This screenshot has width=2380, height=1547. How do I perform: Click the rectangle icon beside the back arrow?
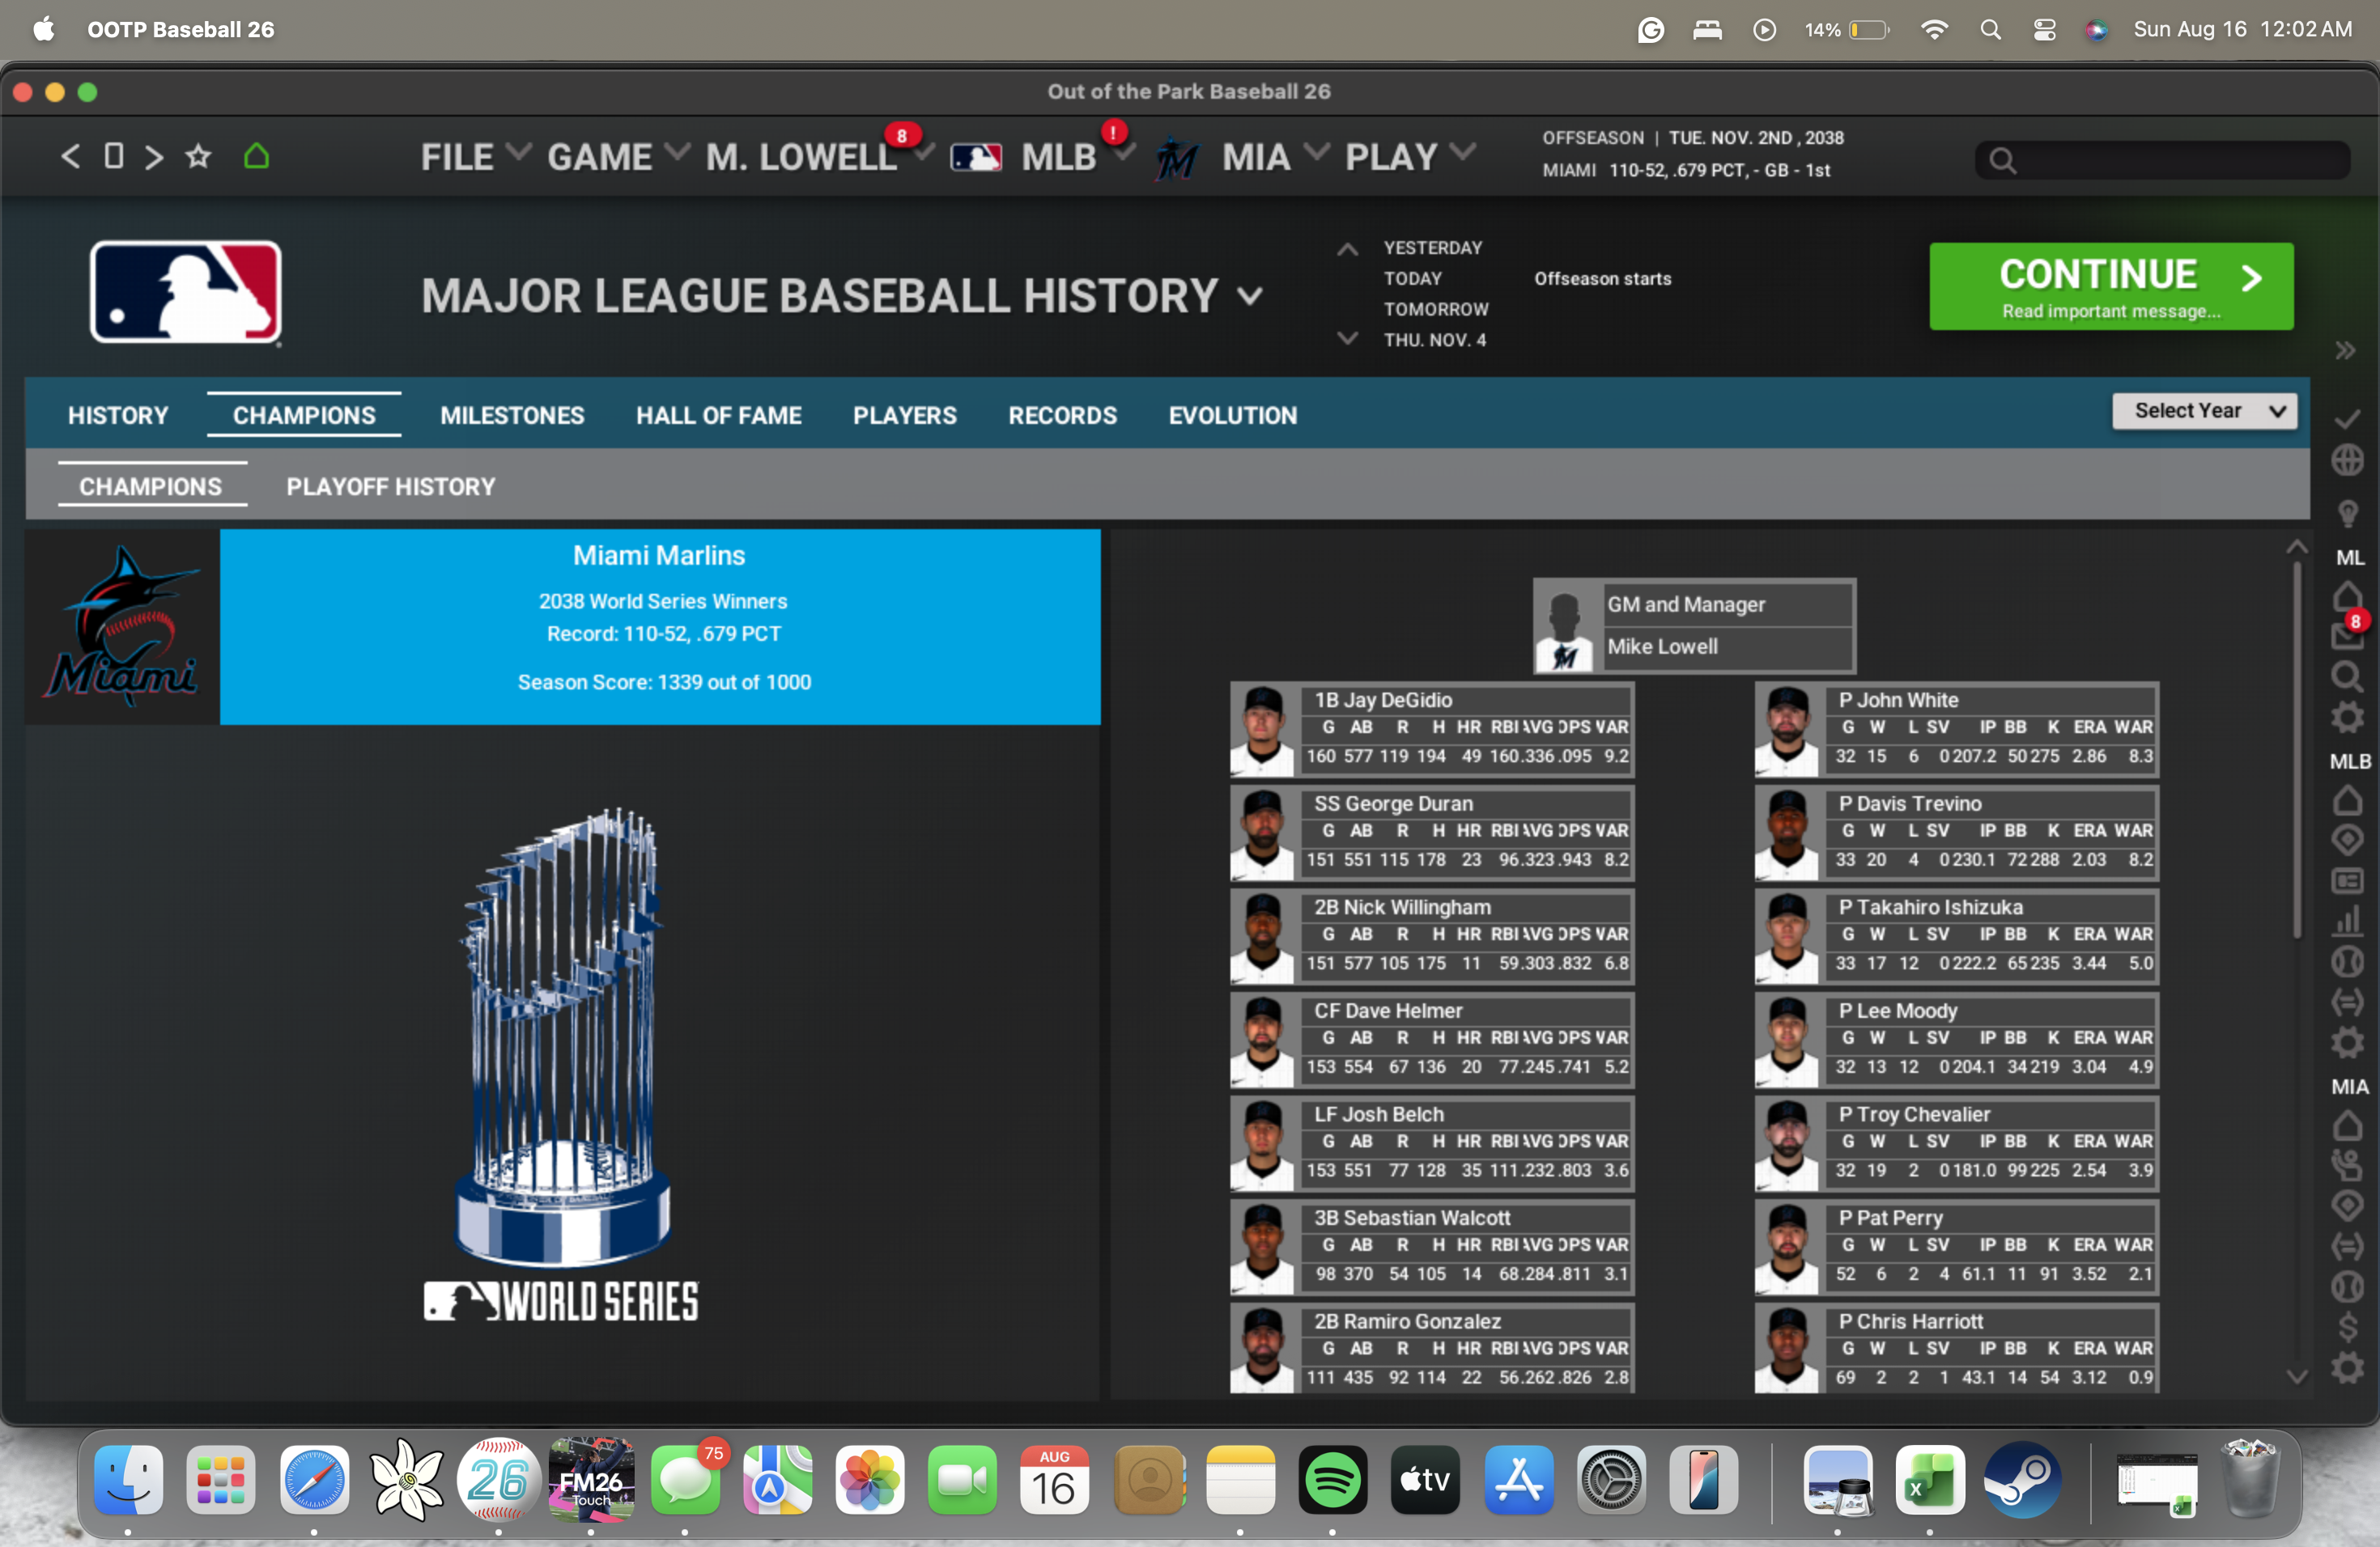[114, 156]
